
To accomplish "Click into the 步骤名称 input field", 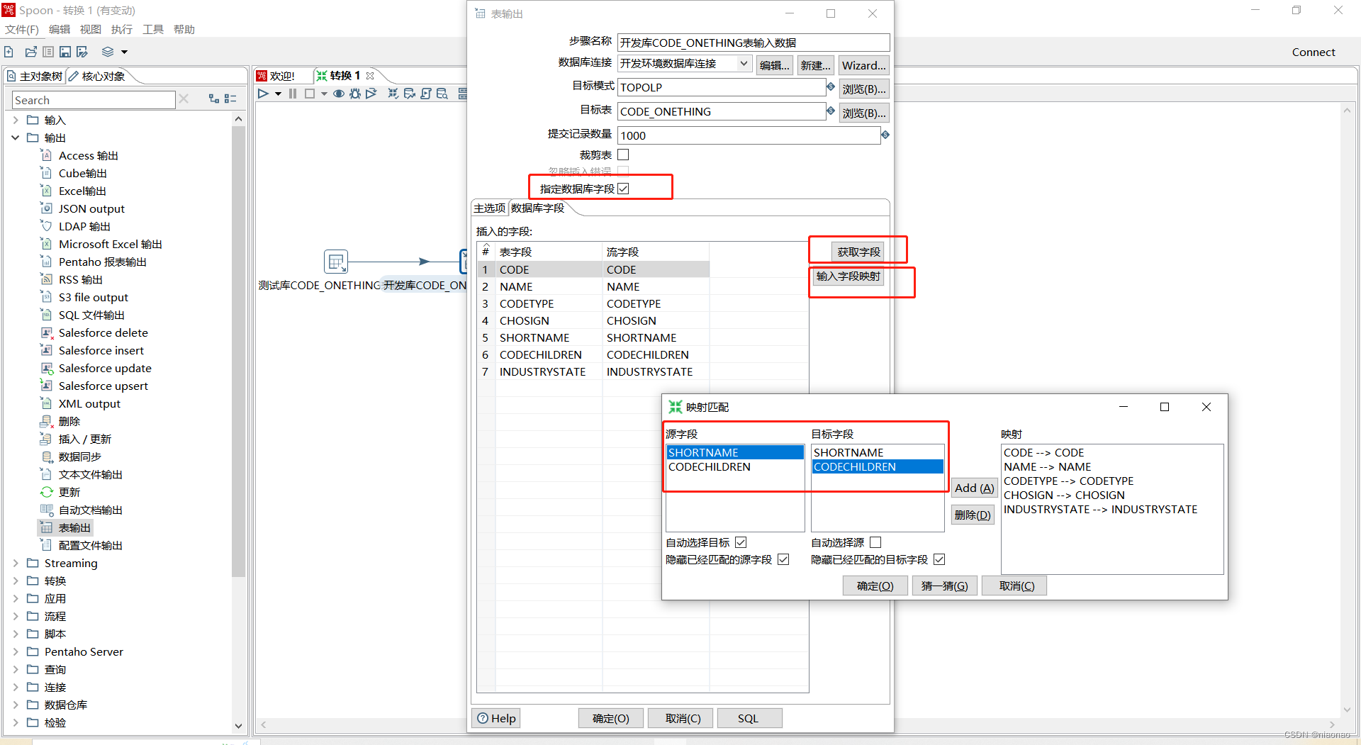I will (754, 43).
